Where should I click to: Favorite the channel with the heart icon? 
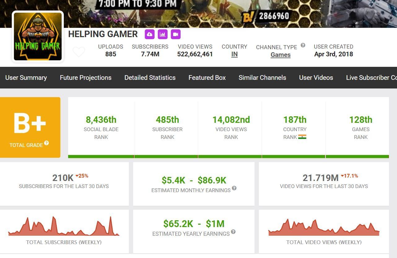79,52
